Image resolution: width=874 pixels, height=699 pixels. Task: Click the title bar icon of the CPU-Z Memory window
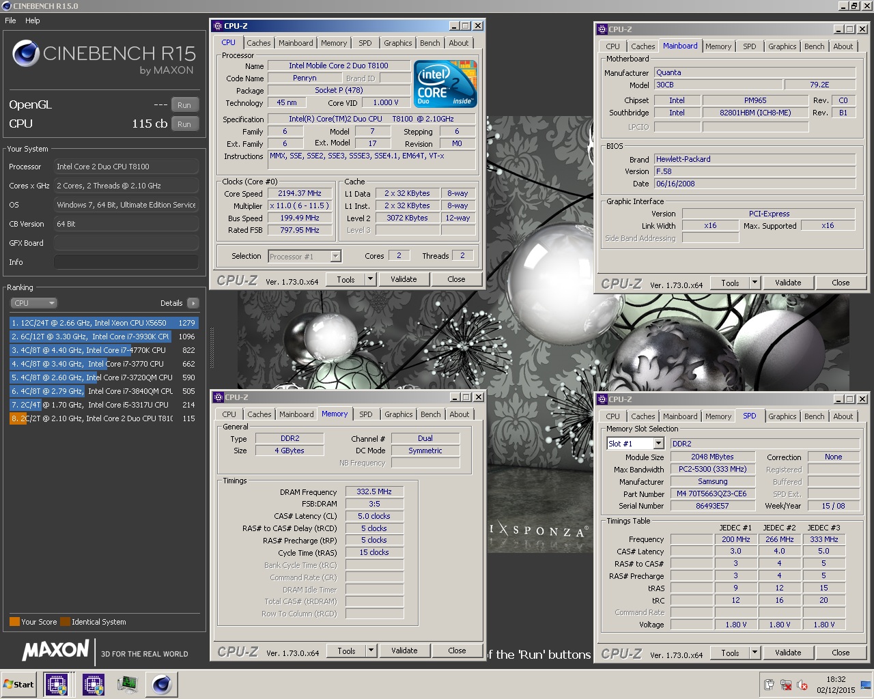pos(218,397)
